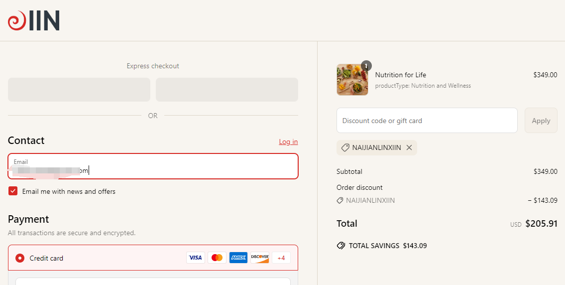565x285 pixels.
Task: Click into the Email input field
Action: coord(153,166)
